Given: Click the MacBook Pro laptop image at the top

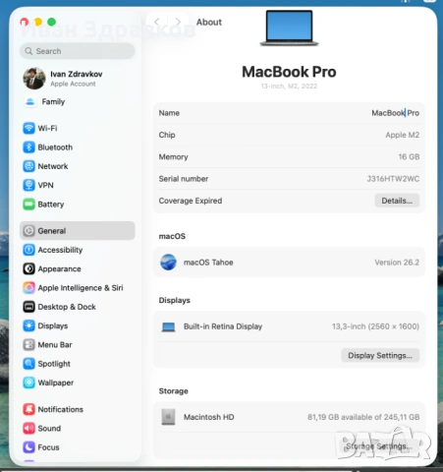Looking at the screenshot, I should click(x=289, y=29).
